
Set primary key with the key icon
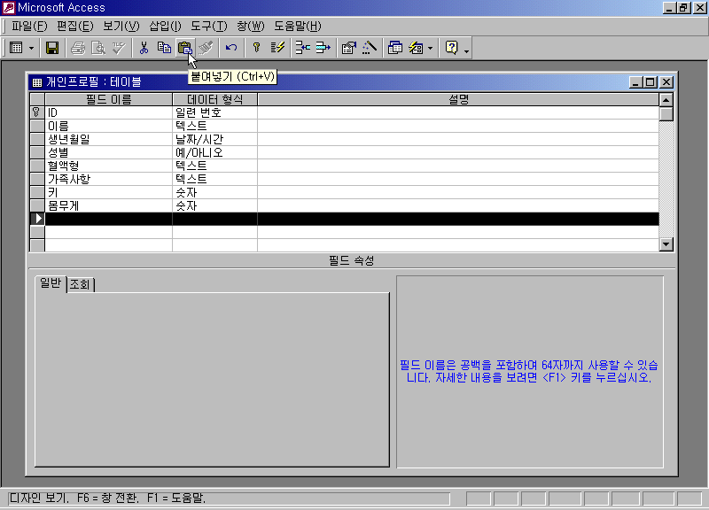[256, 48]
